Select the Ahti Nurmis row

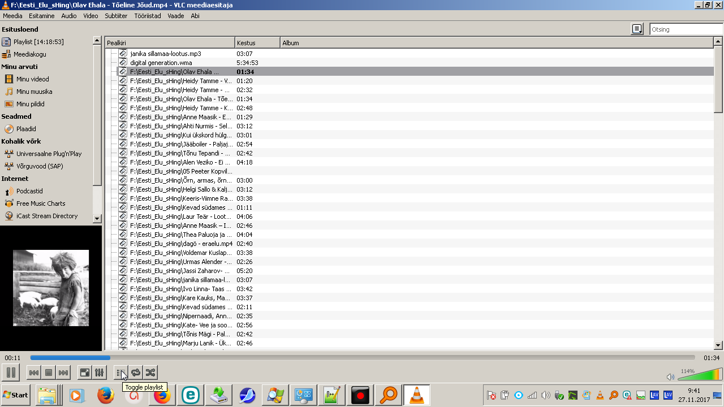click(x=415, y=126)
